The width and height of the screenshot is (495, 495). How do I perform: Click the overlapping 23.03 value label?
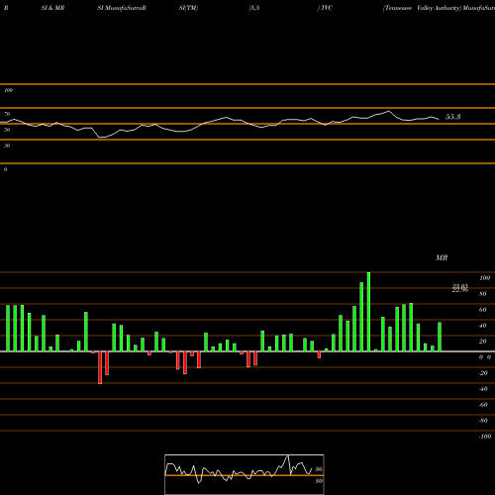tap(460, 287)
